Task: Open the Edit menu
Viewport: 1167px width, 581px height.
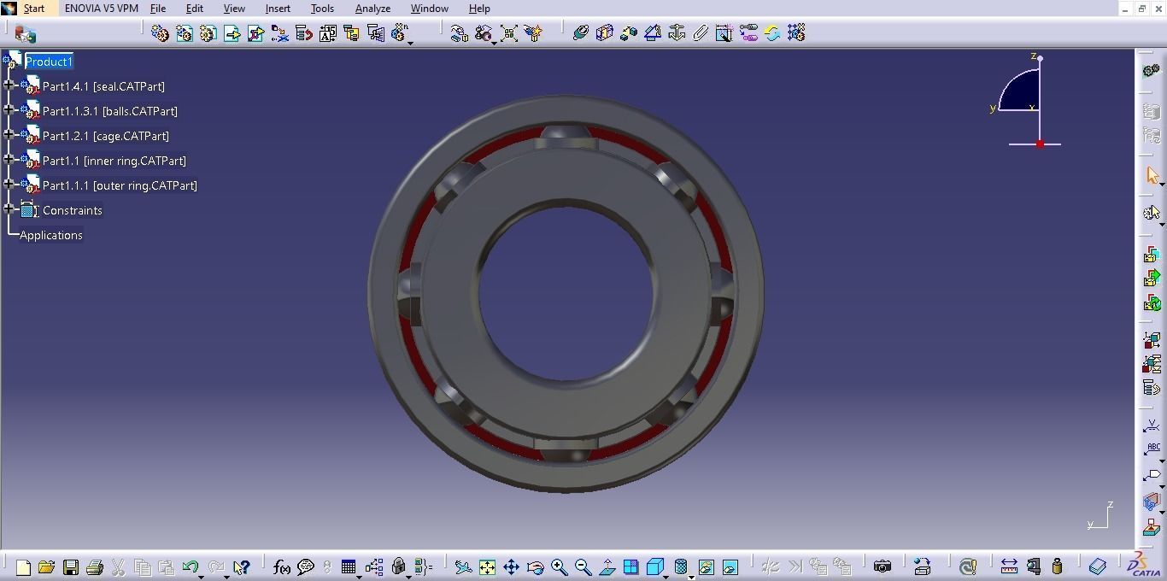Action: pyautogui.click(x=195, y=9)
